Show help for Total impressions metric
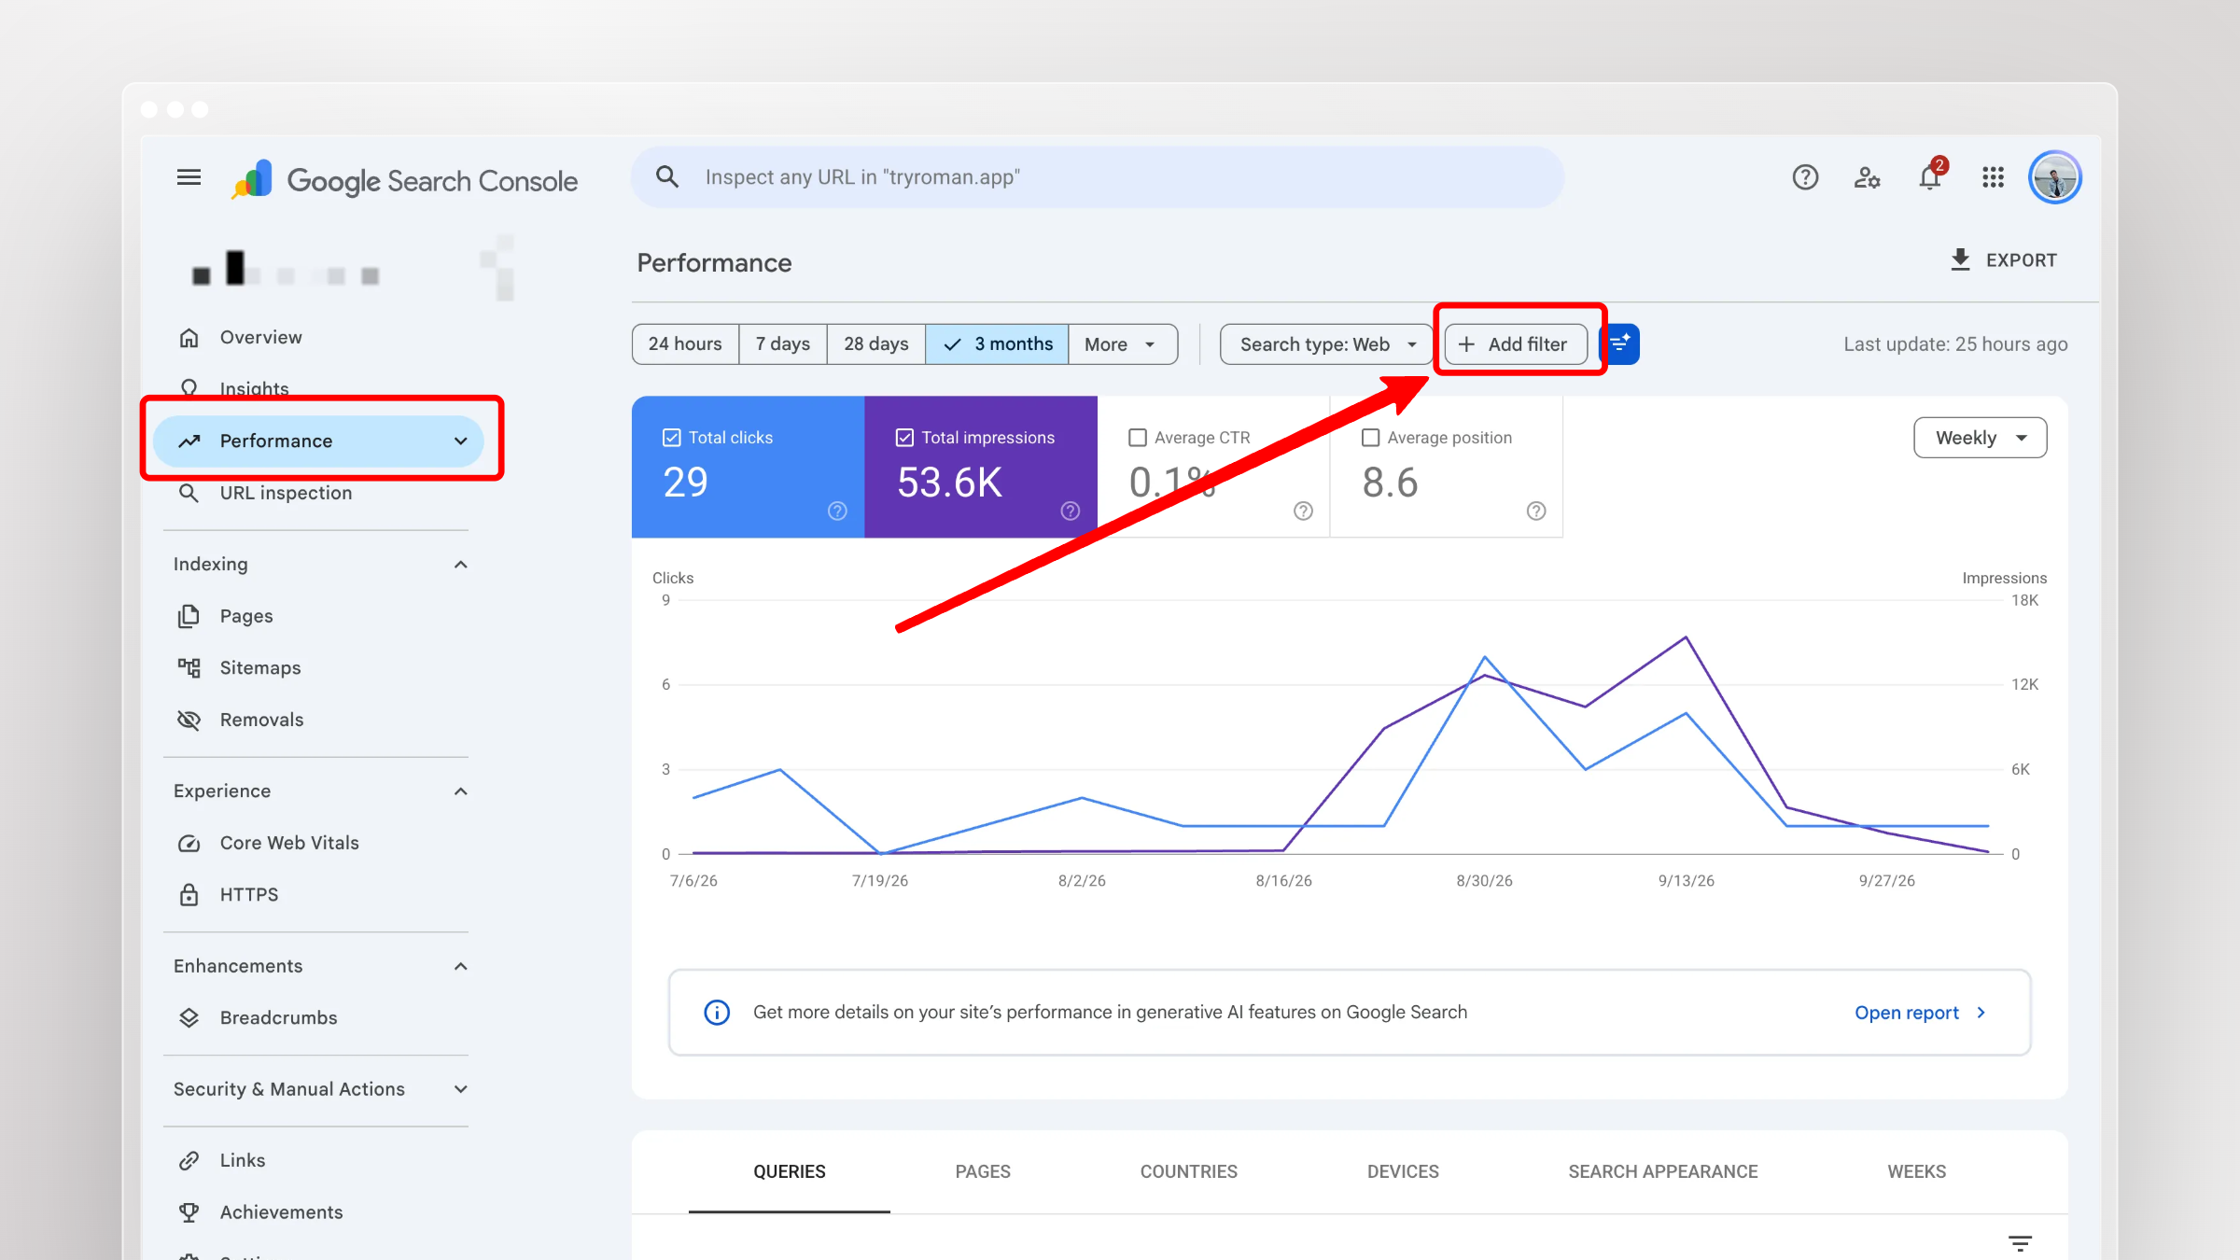 point(1071,511)
